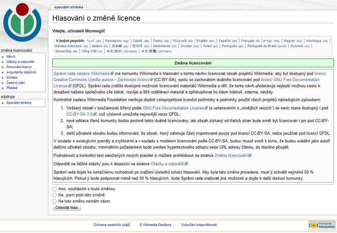Screen dimensions: 337x233
Task: Switch language to Italiano (it)
Action: (x=100, y=46)
